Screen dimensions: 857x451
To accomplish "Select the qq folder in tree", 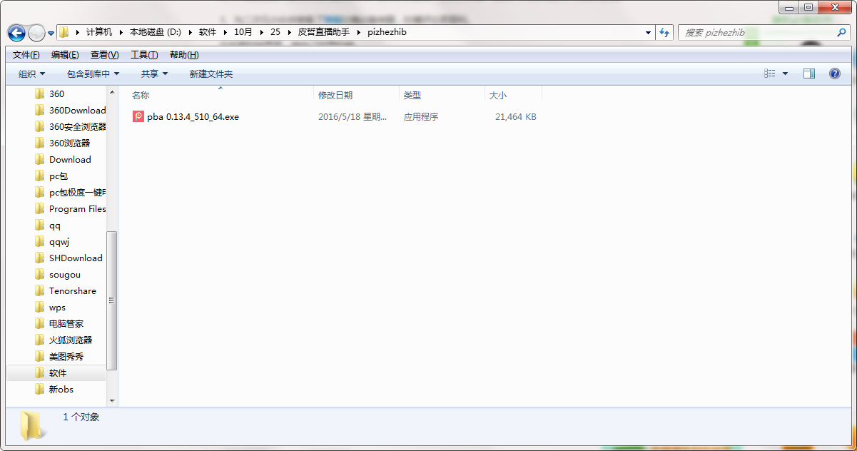I will click(x=54, y=225).
